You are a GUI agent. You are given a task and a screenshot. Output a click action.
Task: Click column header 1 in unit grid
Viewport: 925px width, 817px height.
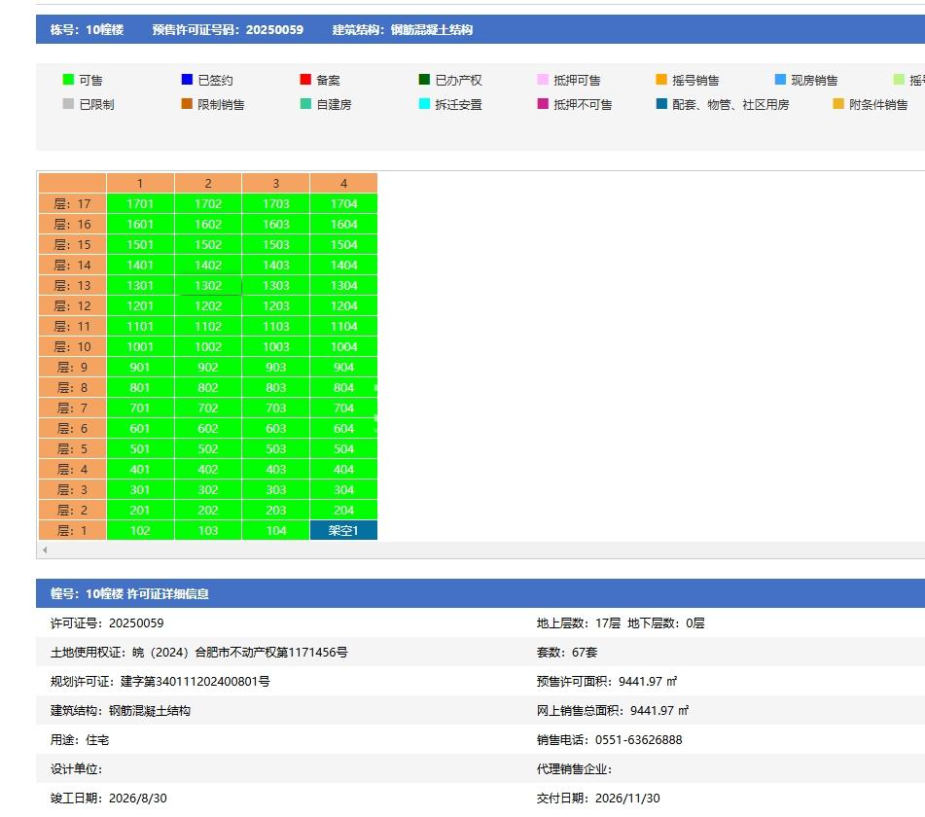point(140,184)
